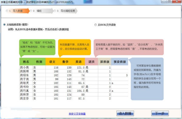The height and width of the screenshot is (119, 182).
Task: Click preset class value 3 for 测绍东
Action: pos(127,75)
